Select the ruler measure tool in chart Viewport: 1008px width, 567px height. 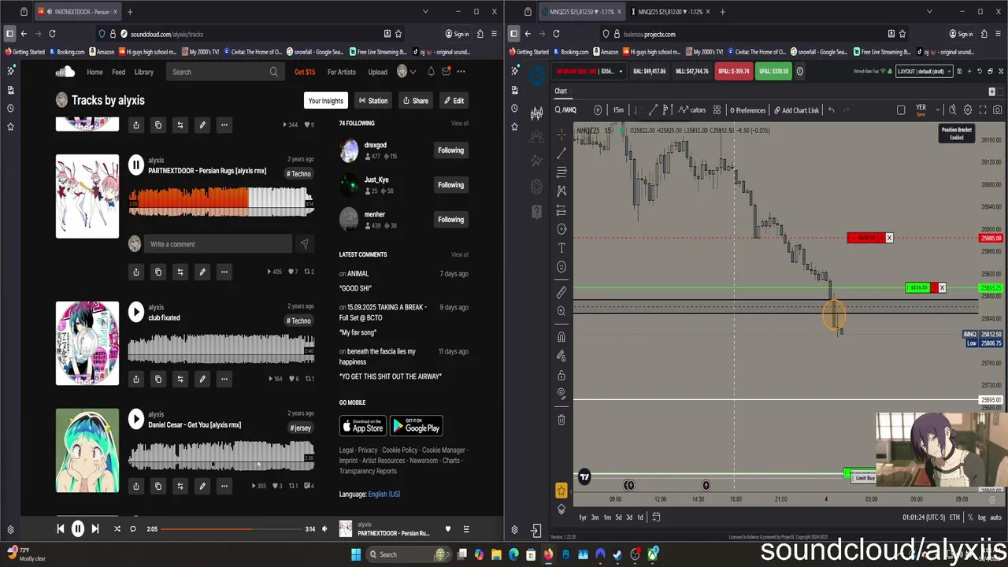(561, 292)
